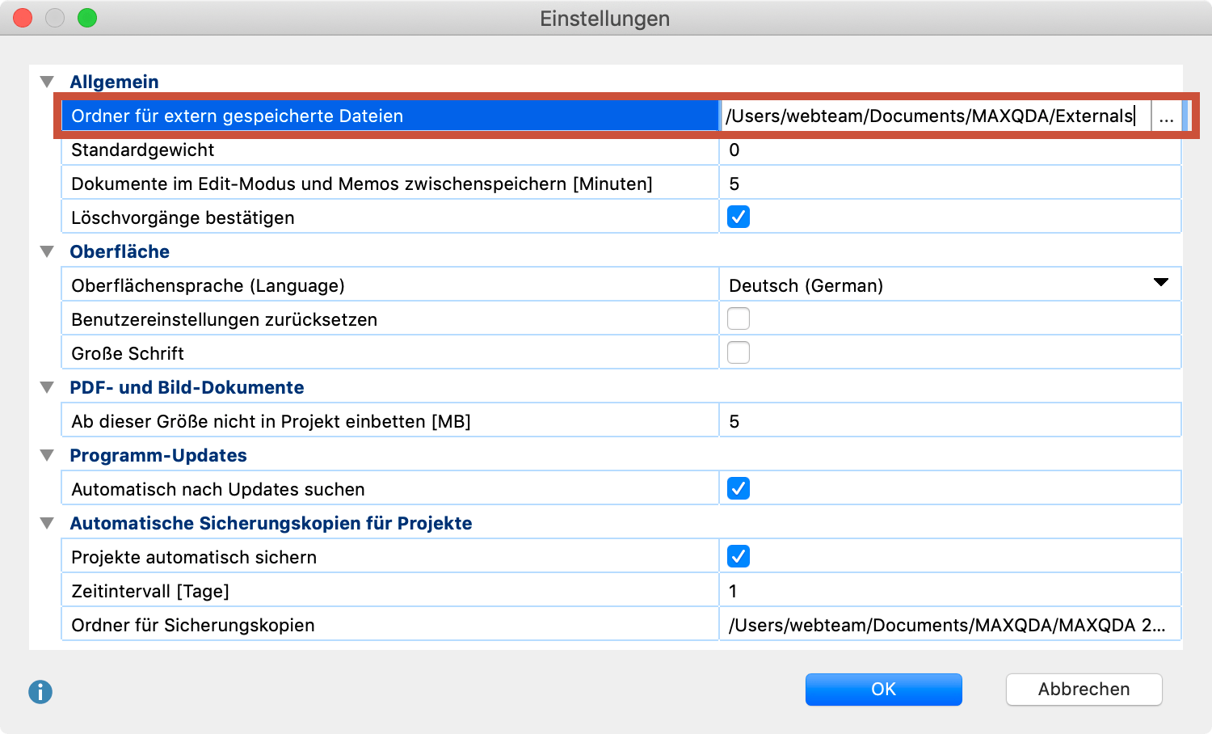Click the Allgemein section heading
Image resolution: width=1212 pixels, height=734 pixels.
114,82
